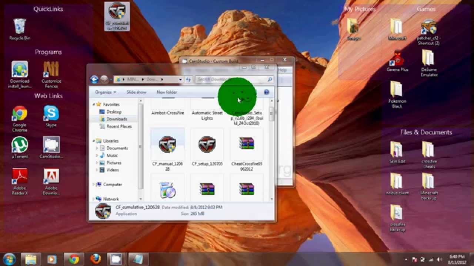Screen dimensions: 474x266
Task: Click the volume speaker tray icon
Action: pos(439,260)
